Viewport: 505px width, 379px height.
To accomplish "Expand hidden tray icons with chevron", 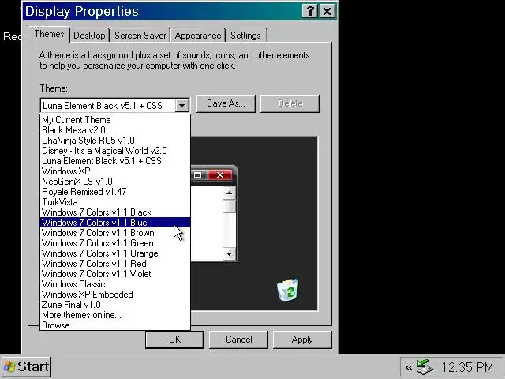I will (409, 367).
